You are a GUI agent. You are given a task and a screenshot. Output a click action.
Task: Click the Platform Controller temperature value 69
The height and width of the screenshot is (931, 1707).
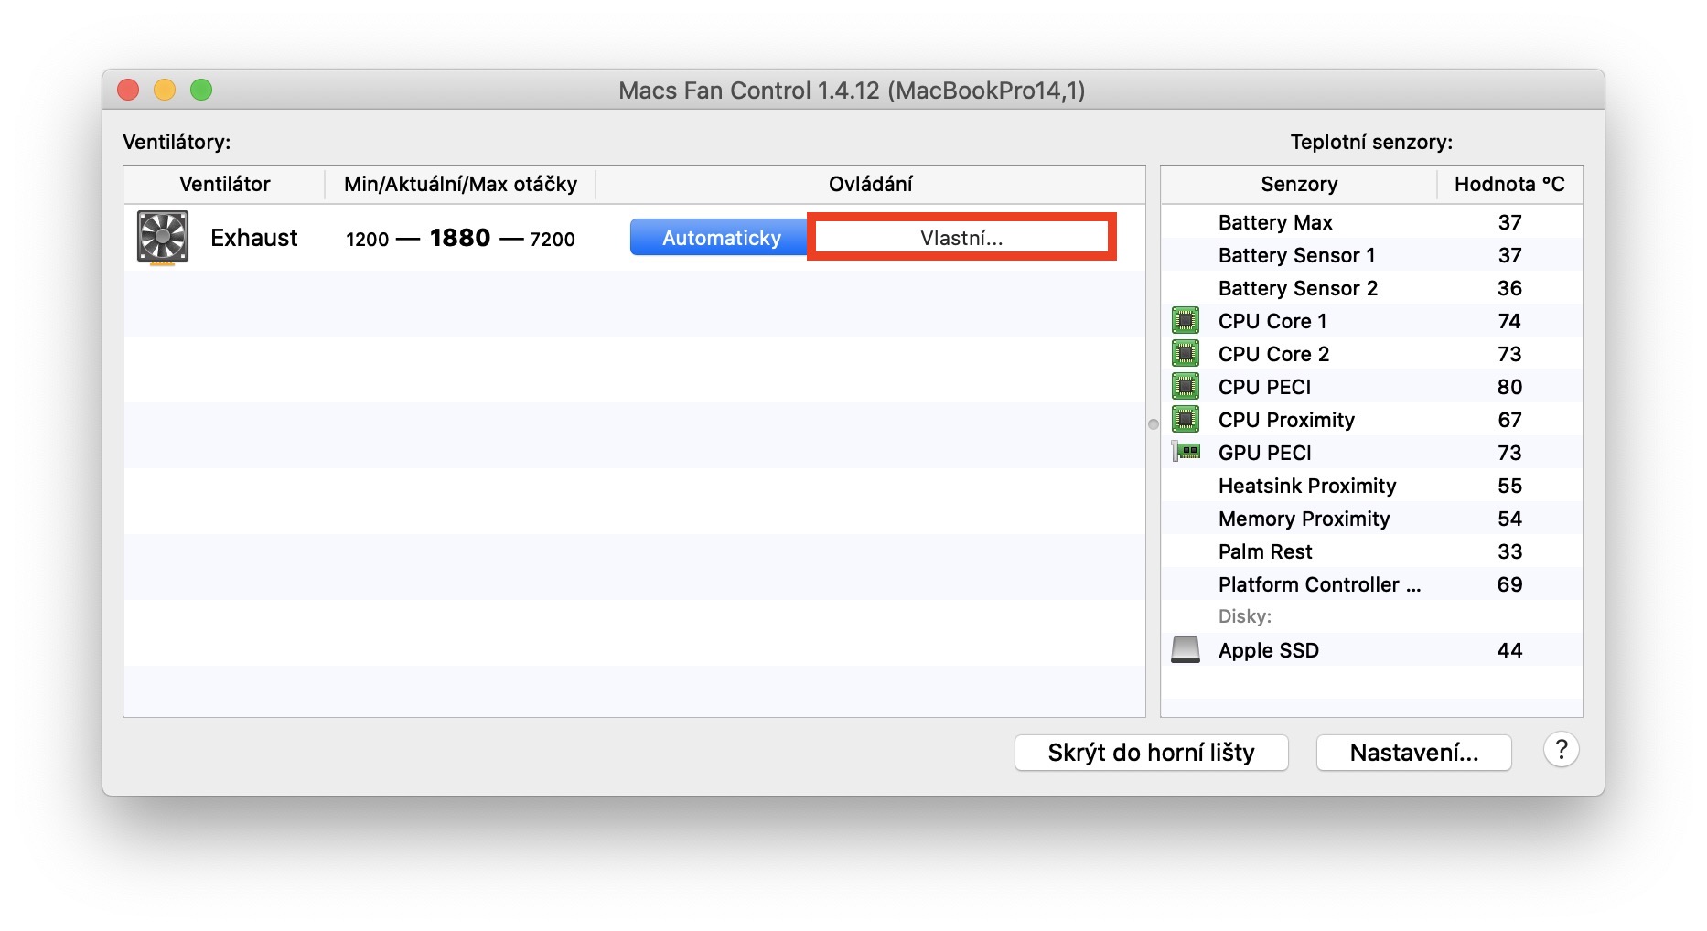coord(1509,584)
